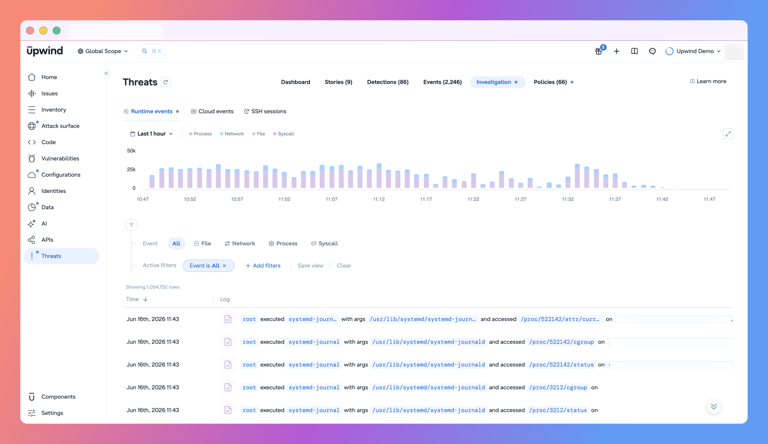
Task: Open the Upwind Demo account menu
Action: [693, 51]
